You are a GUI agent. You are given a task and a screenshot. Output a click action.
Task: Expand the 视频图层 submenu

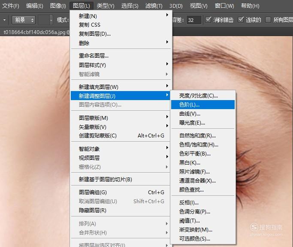pos(121,158)
